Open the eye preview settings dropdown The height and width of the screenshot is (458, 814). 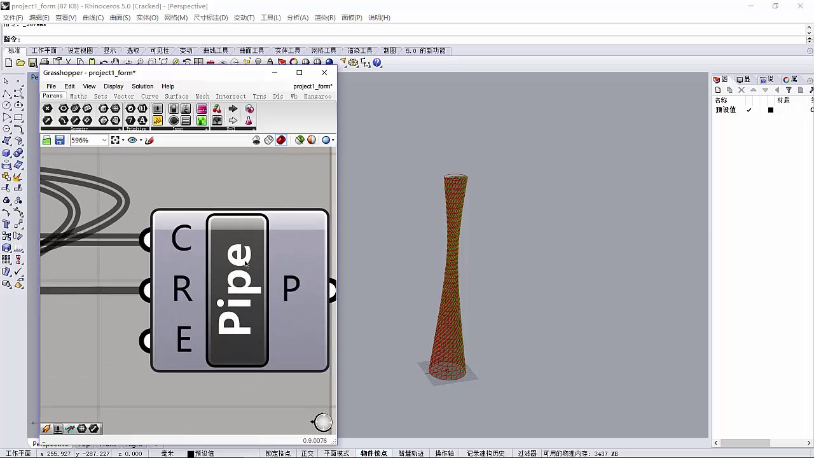[141, 140]
